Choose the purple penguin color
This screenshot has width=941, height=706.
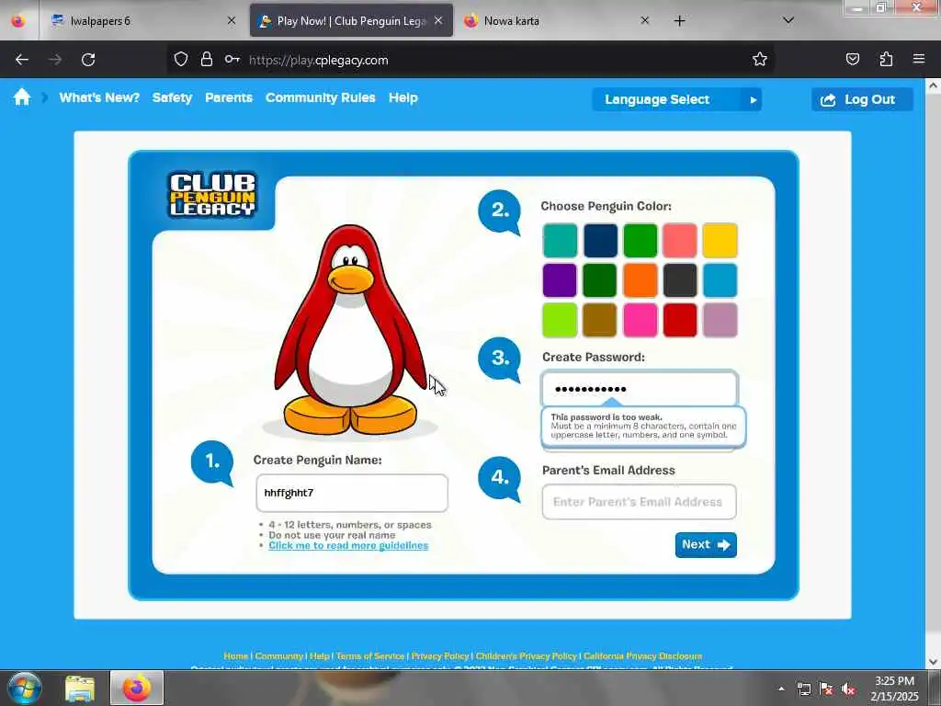coord(560,280)
